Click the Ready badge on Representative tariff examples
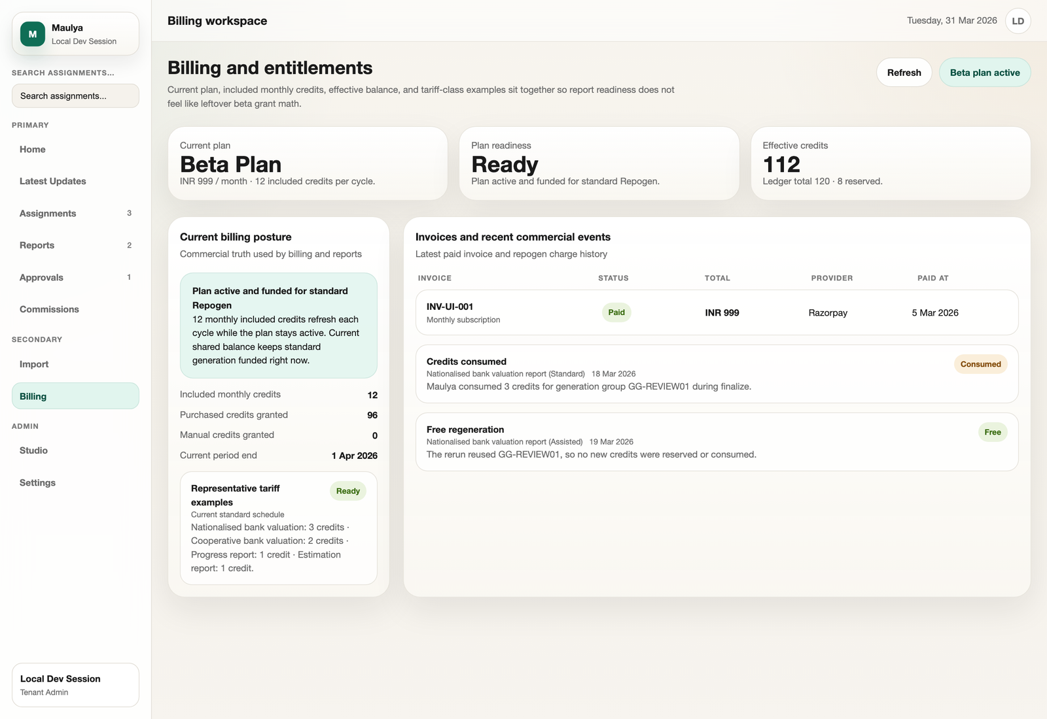The height and width of the screenshot is (719, 1047). [347, 490]
